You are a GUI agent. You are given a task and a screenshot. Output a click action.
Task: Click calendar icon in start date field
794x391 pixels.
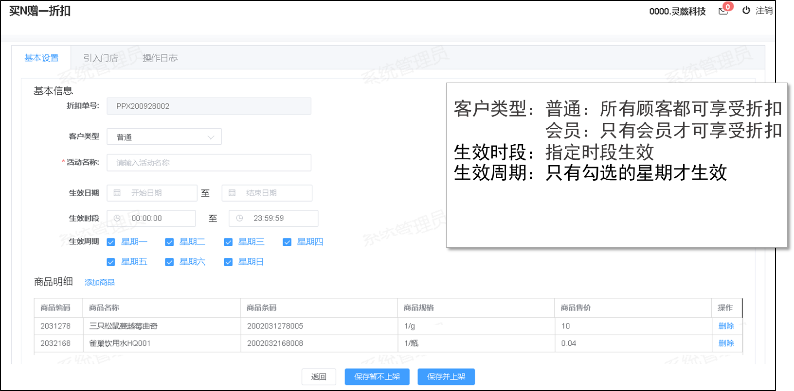pos(117,193)
